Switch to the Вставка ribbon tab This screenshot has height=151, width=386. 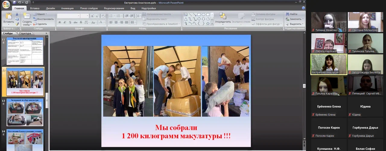tap(35, 8)
